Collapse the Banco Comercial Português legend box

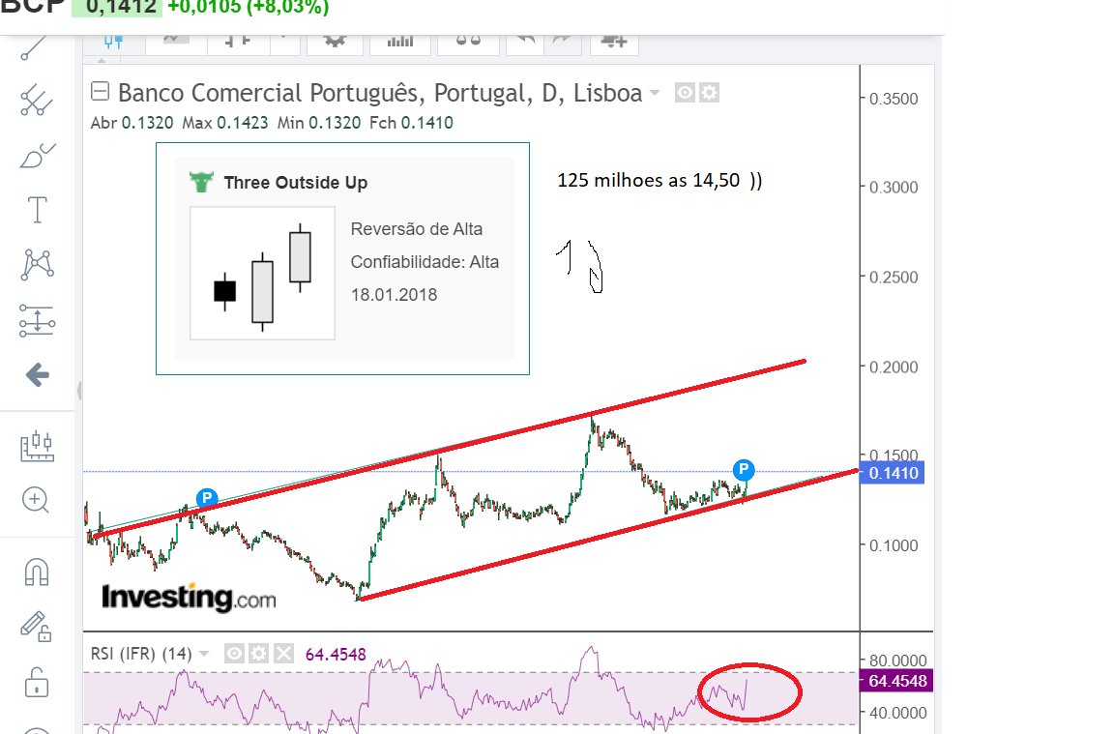tap(101, 92)
